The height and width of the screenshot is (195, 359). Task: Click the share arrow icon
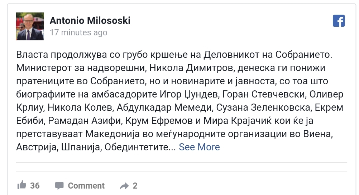point(124,186)
